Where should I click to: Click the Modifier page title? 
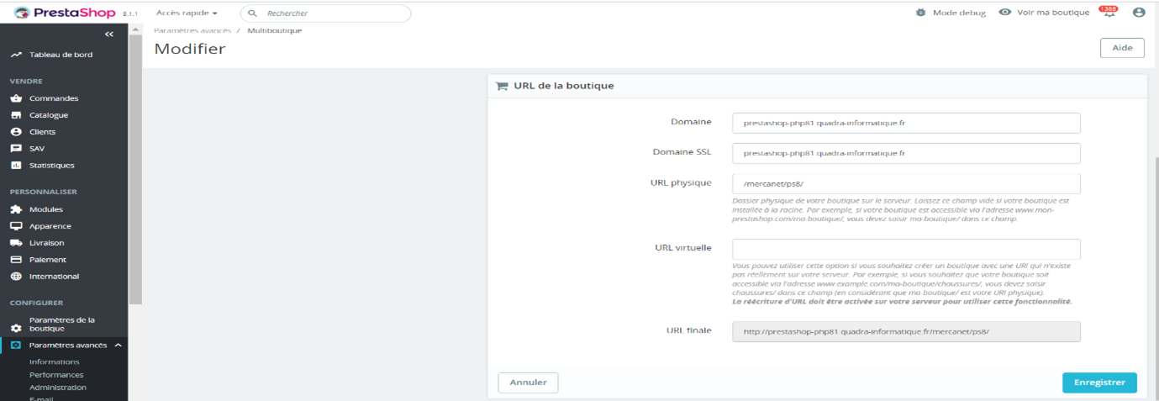coord(190,49)
